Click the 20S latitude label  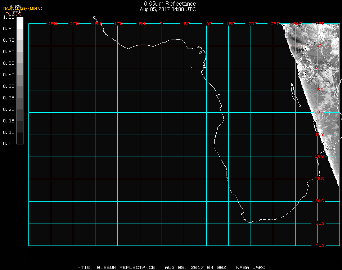(320, 156)
